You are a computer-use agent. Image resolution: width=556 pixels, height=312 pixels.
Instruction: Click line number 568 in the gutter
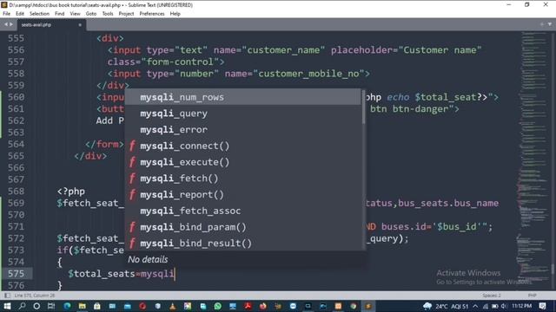point(16,191)
